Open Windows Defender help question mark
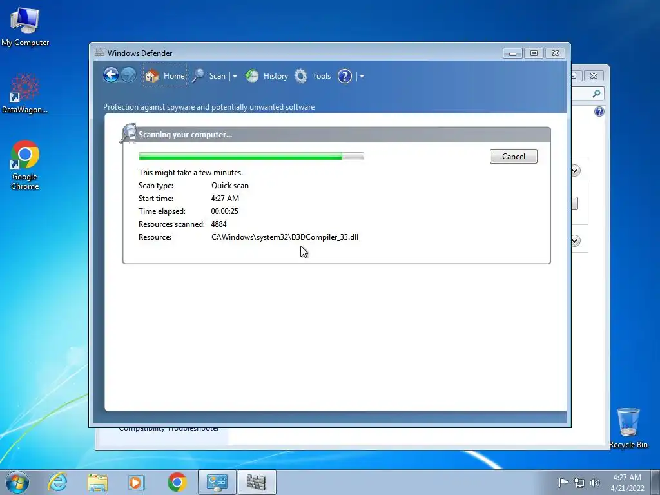 tap(345, 76)
